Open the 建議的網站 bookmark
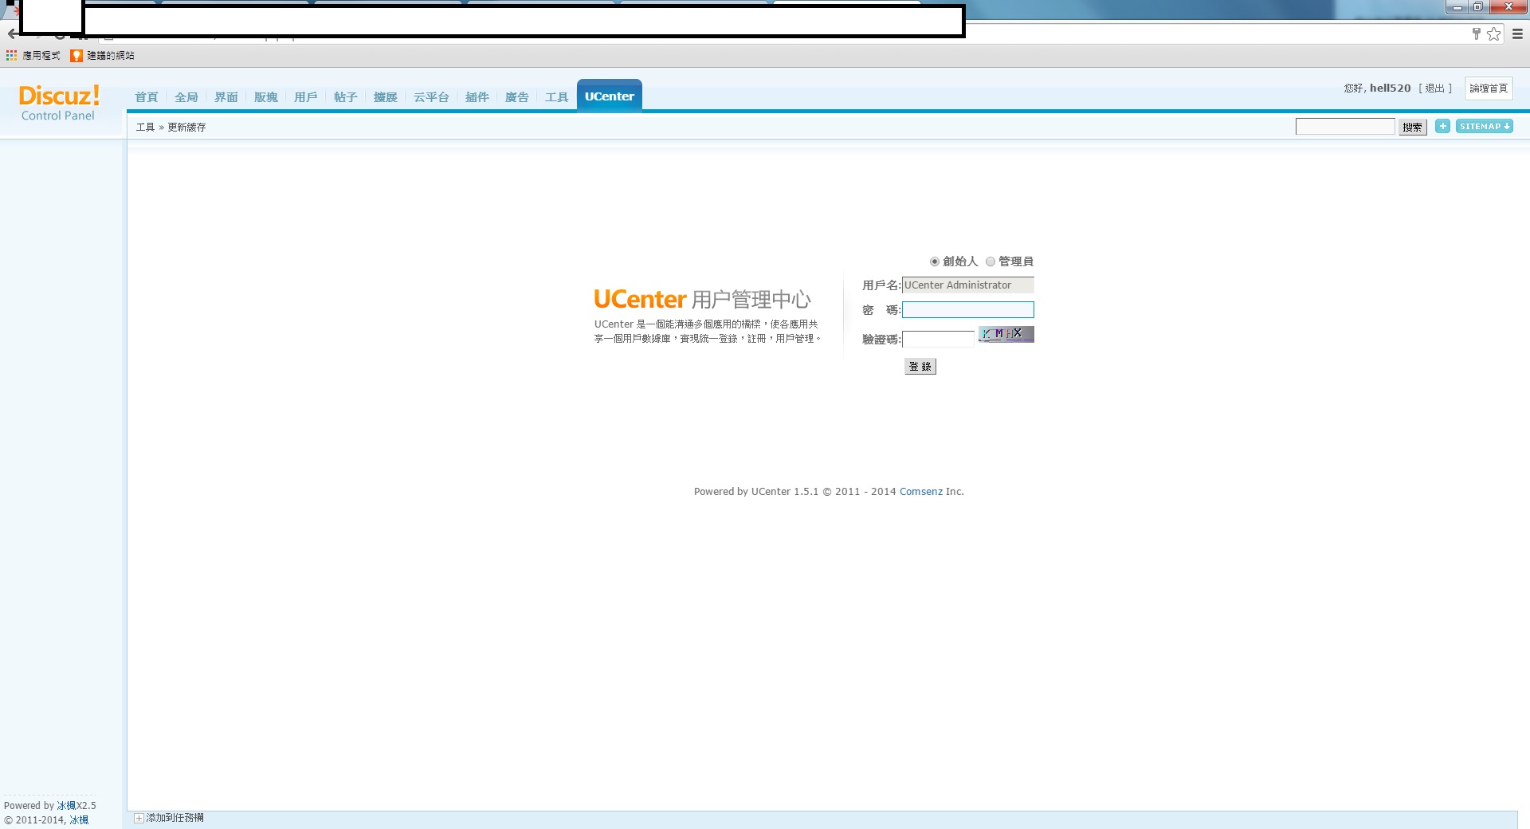The height and width of the screenshot is (829, 1530). [x=103, y=56]
